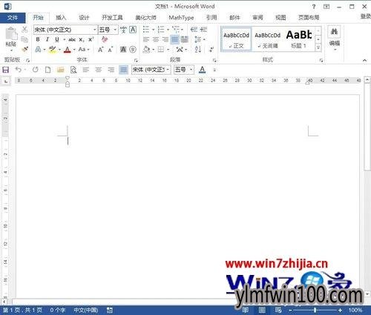Screen dimensions: 371x315
Task: Toggle Bold formatting
Action: (x=38, y=39)
